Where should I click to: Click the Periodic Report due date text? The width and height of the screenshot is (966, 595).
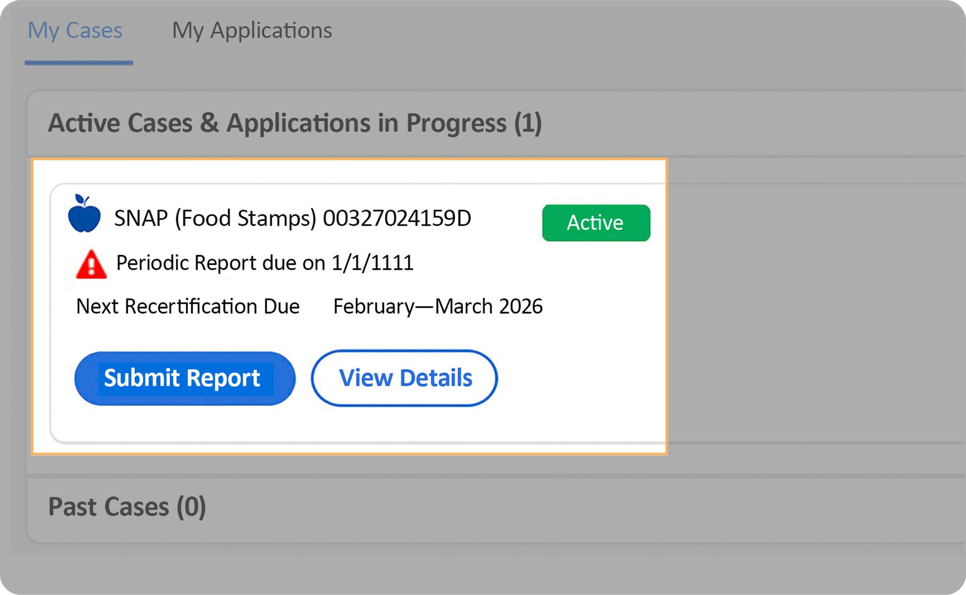[264, 264]
